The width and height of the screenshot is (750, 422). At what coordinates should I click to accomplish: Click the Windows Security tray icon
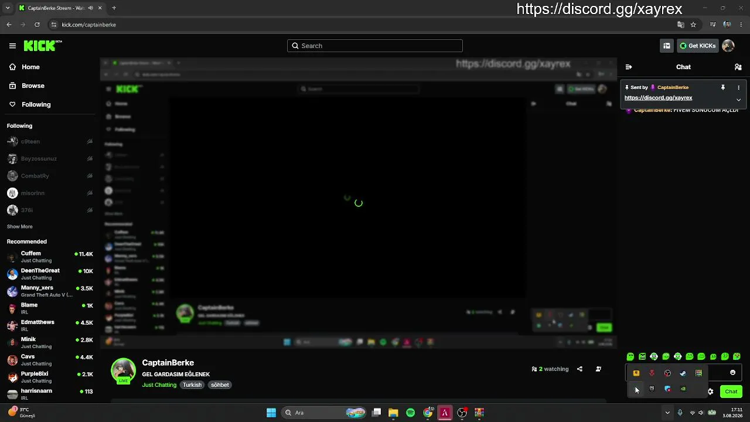(667, 389)
